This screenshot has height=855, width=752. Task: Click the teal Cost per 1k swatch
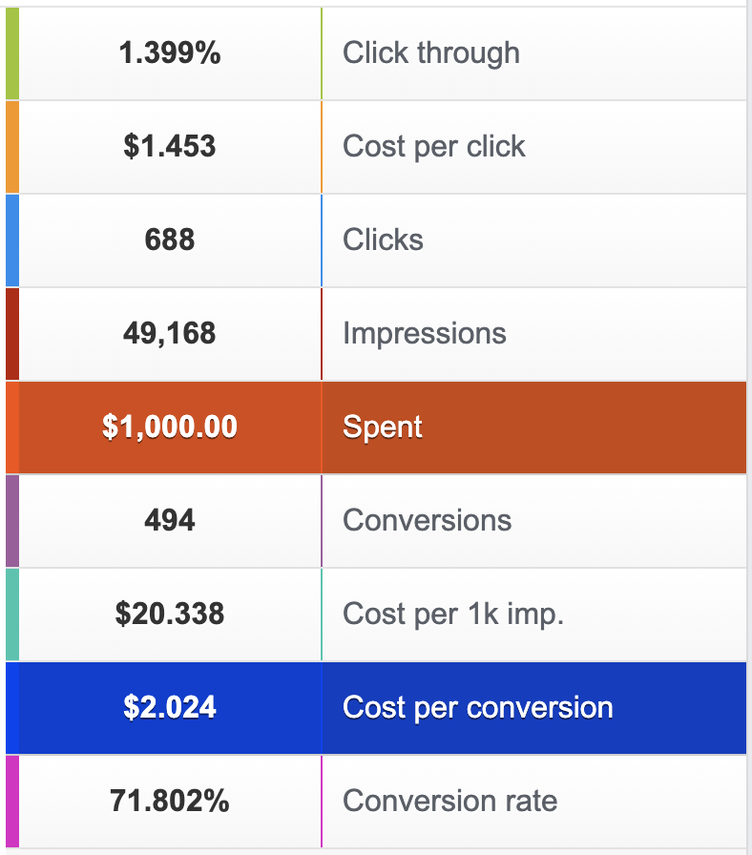point(12,615)
